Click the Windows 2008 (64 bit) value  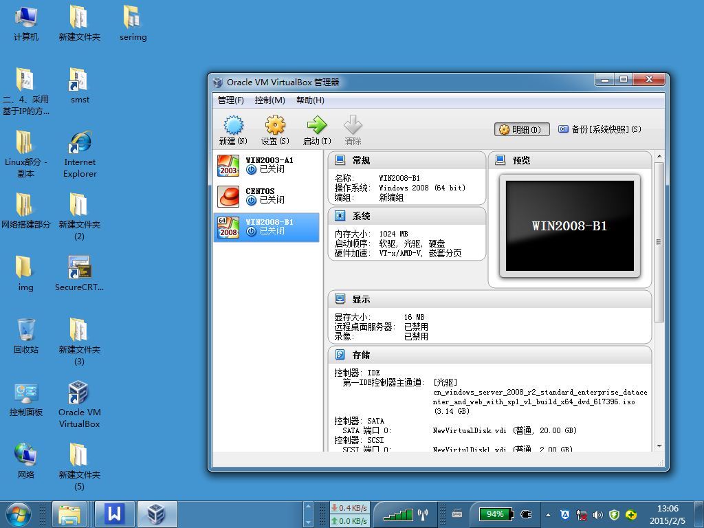click(422, 188)
